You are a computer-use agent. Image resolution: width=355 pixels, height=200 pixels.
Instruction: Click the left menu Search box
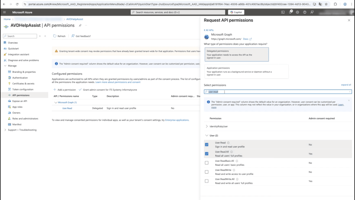click(20, 36)
